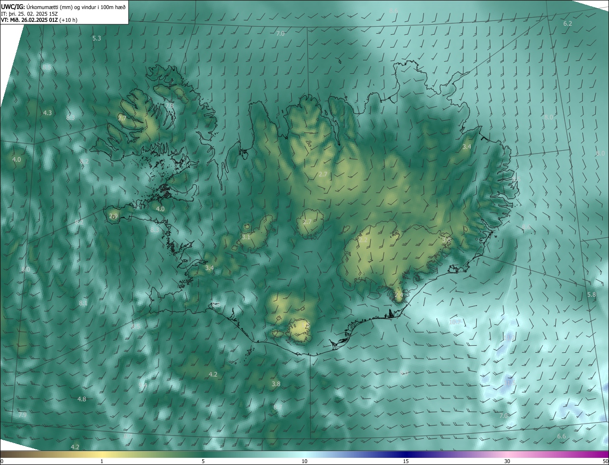Click the 7.9 value in the lower-left corner
This screenshot has height=465, width=609.
coord(22,415)
